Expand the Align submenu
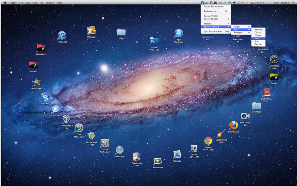The height and width of the screenshot is (186, 297). [x=241, y=27]
